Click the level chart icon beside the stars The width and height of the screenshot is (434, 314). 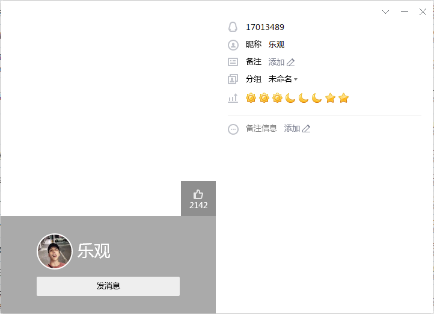[x=233, y=98]
